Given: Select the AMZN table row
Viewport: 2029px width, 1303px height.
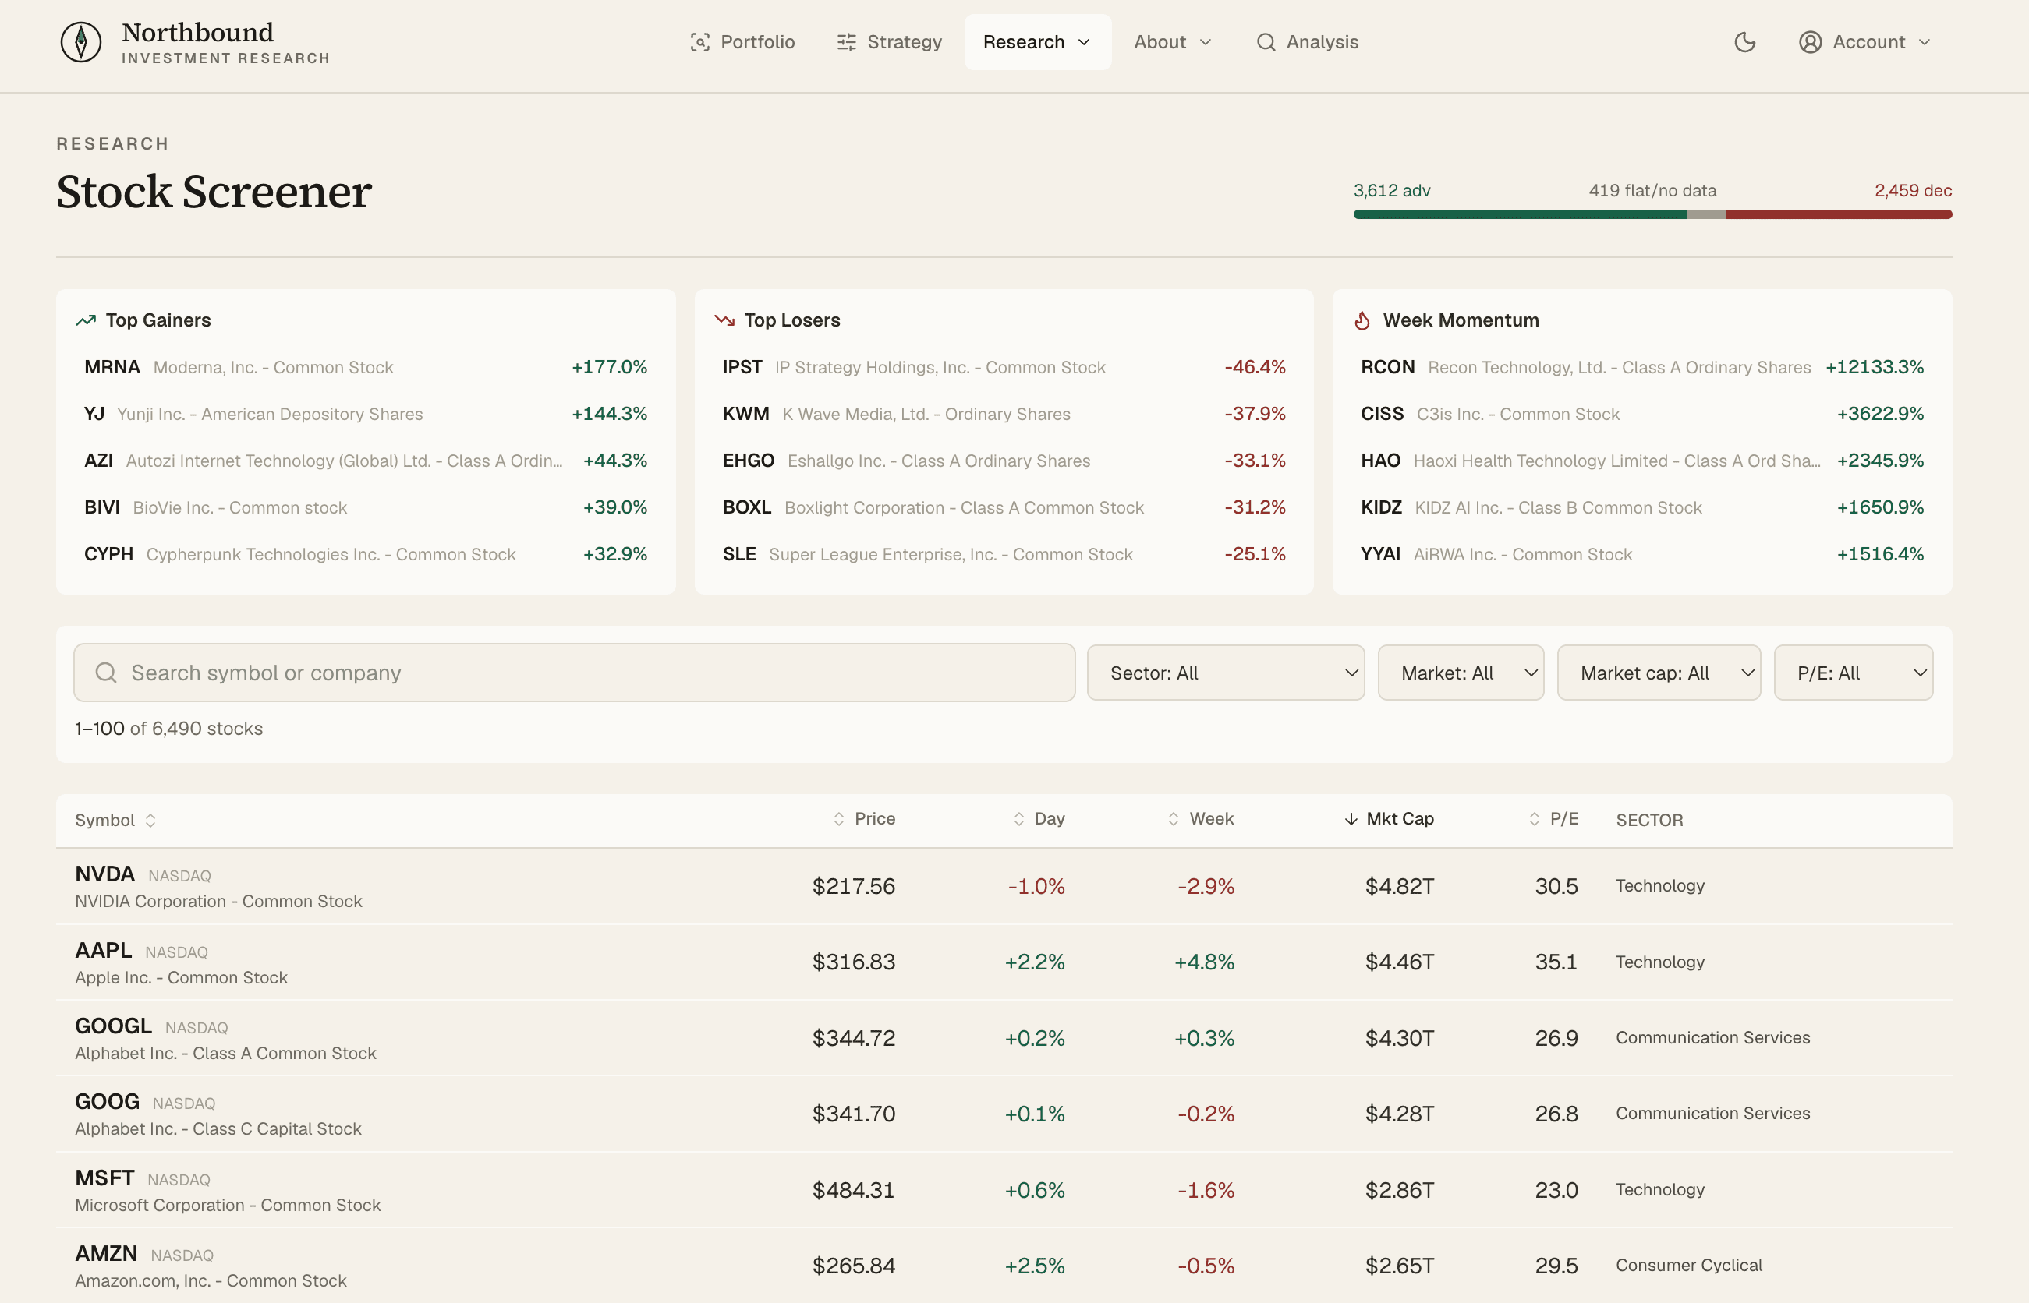Looking at the screenshot, I should point(1004,1266).
